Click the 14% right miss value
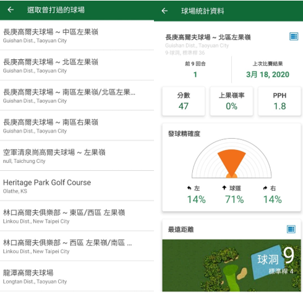Image resolution: width=303 pixels, height=293 pixels. (273, 199)
